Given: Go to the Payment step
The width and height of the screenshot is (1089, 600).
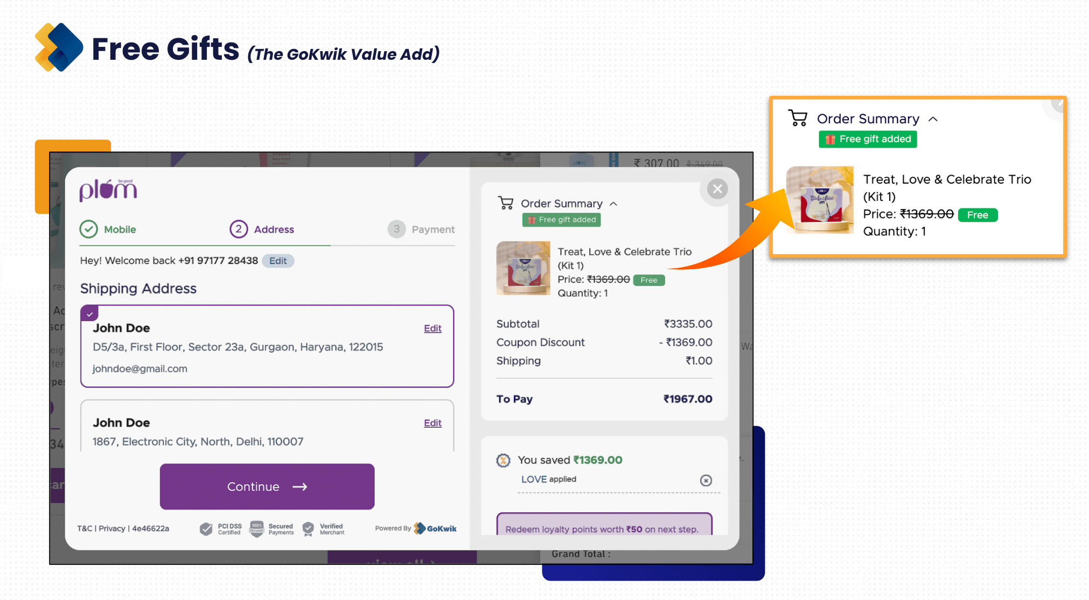Looking at the screenshot, I should click(421, 229).
